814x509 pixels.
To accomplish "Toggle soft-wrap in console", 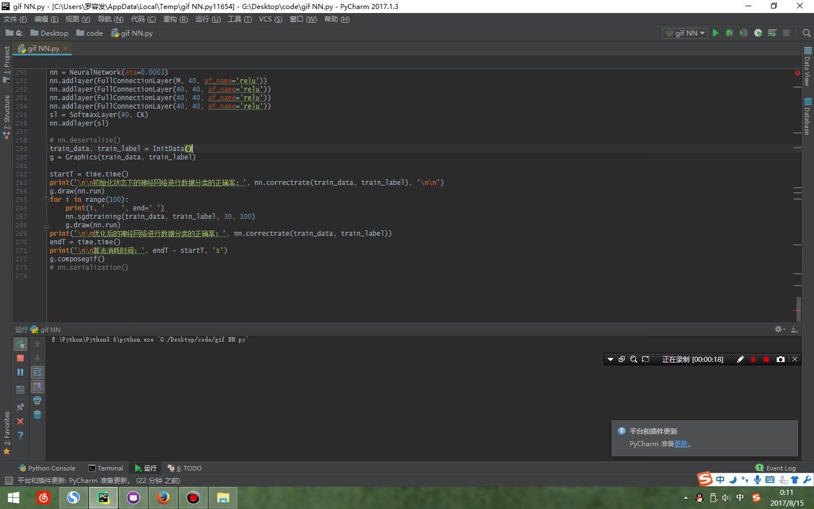I will click(x=37, y=372).
